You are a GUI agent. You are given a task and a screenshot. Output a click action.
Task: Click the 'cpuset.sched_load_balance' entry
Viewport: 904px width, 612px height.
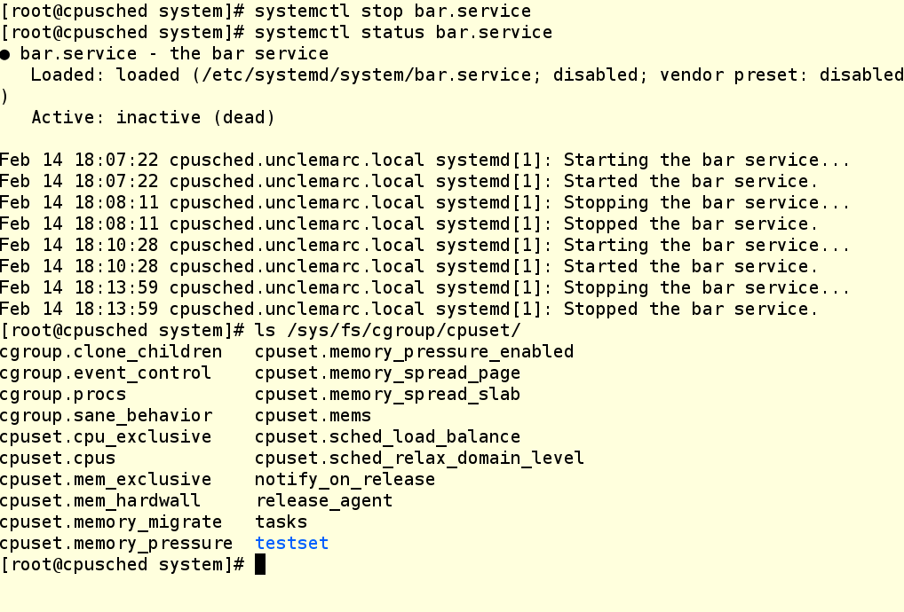coord(387,437)
